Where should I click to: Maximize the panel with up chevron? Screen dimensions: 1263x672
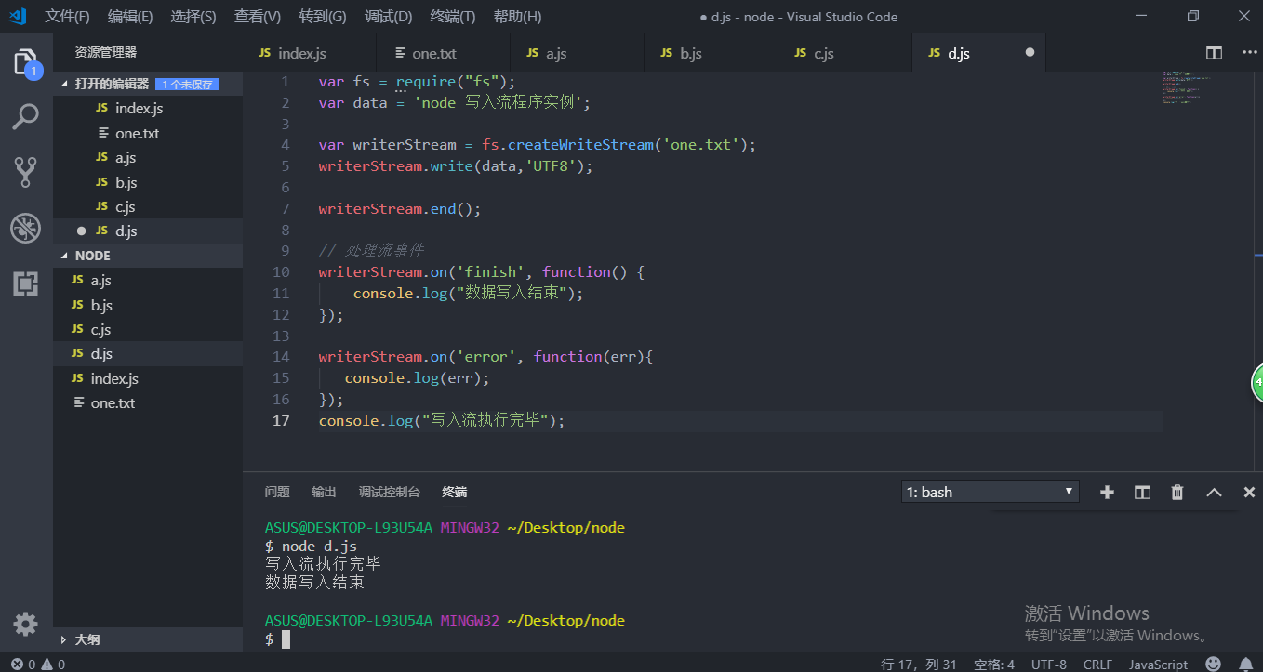(1214, 493)
